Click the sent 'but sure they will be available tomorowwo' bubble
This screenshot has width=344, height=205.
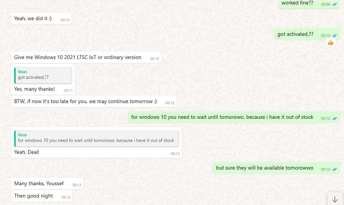[x=277, y=168]
